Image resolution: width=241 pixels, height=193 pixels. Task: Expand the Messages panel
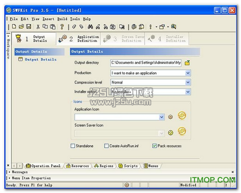click(x=10, y=172)
